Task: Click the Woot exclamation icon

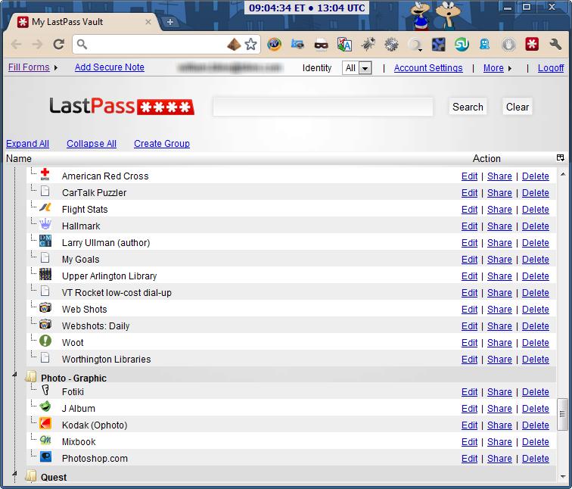Action: click(x=45, y=341)
